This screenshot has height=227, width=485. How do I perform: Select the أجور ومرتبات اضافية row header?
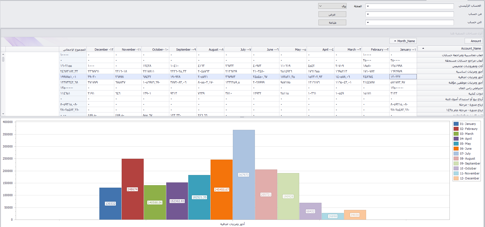click(x=450, y=77)
